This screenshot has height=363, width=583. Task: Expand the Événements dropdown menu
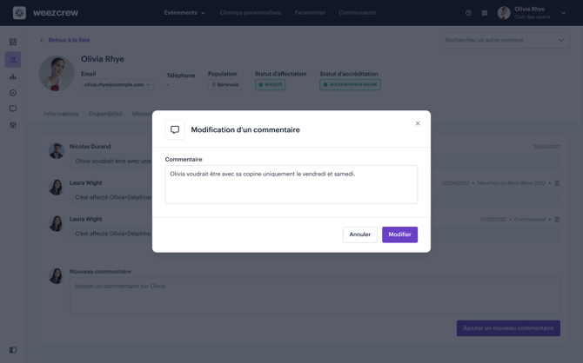click(184, 13)
